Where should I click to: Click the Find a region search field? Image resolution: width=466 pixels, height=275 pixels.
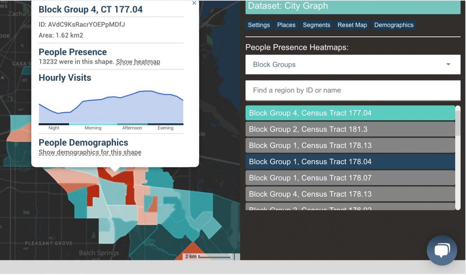pos(353,90)
